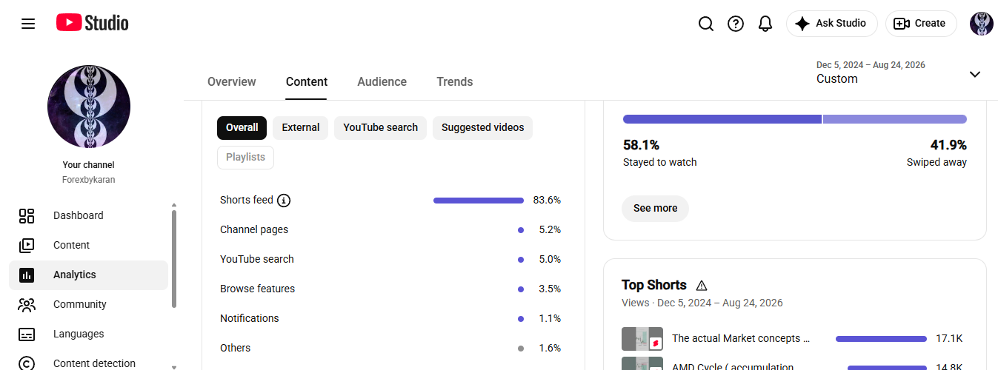Click the YouTube search traffic source row

click(x=390, y=259)
